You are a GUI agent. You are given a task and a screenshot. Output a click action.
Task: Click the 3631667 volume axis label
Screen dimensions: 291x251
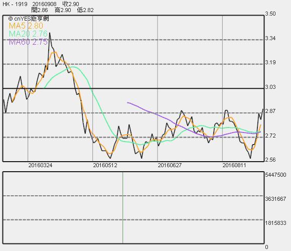click(x=275, y=199)
